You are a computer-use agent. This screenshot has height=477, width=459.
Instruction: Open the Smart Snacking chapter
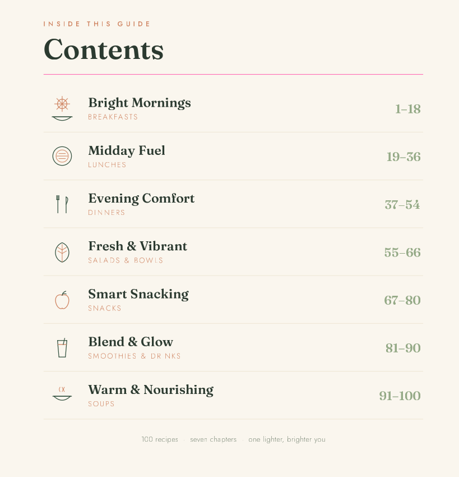(138, 294)
